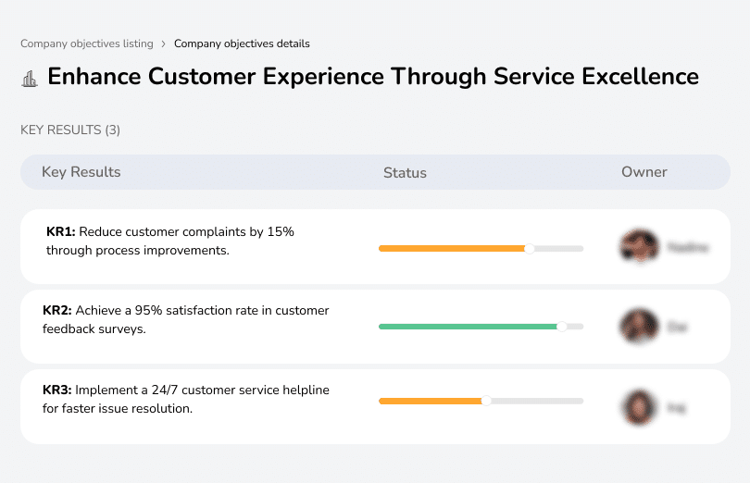Click the KR1 orange progress slider handle
The image size is (750, 483).
point(529,249)
